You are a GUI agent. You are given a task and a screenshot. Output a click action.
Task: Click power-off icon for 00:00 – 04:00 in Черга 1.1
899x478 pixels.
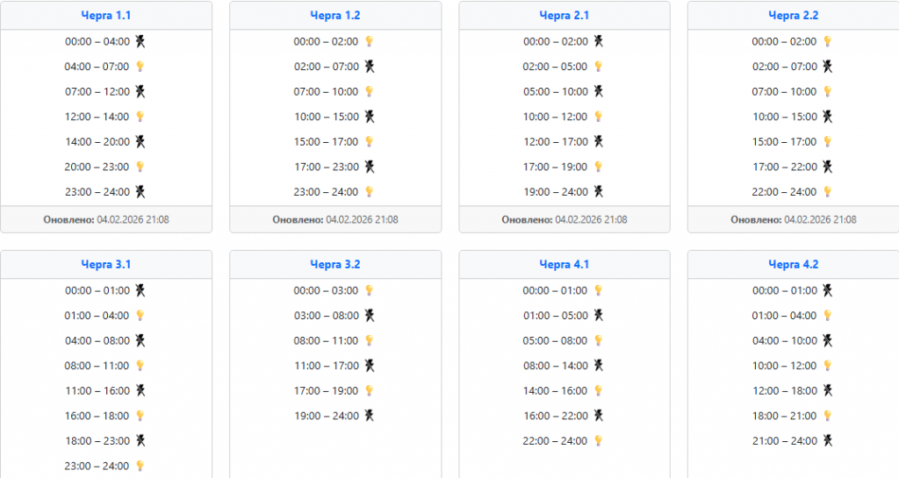point(140,41)
